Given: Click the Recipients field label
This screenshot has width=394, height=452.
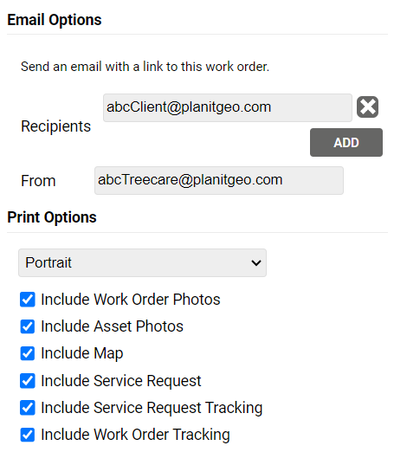Looking at the screenshot, I should click(x=55, y=126).
